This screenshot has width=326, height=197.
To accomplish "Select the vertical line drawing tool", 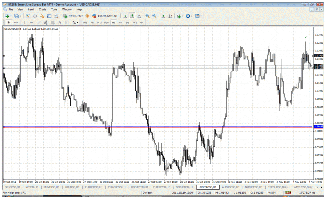I will (x=25, y=22).
